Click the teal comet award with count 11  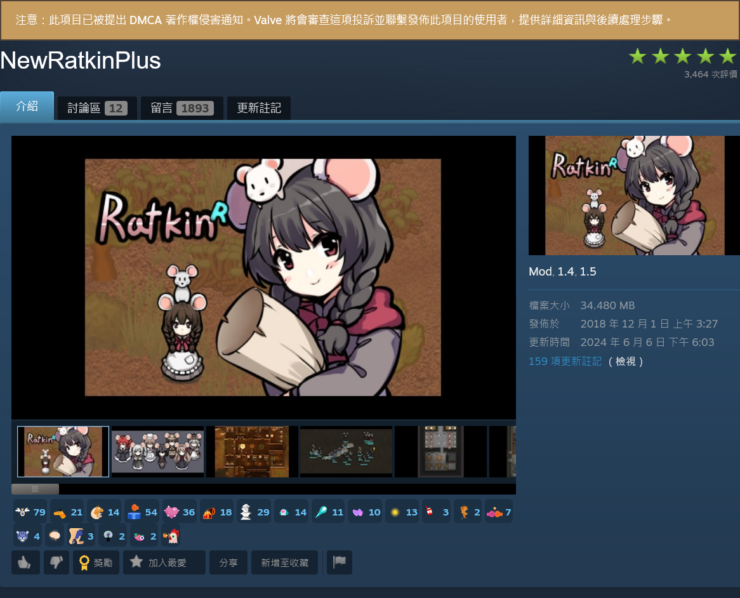pyautogui.click(x=329, y=512)
